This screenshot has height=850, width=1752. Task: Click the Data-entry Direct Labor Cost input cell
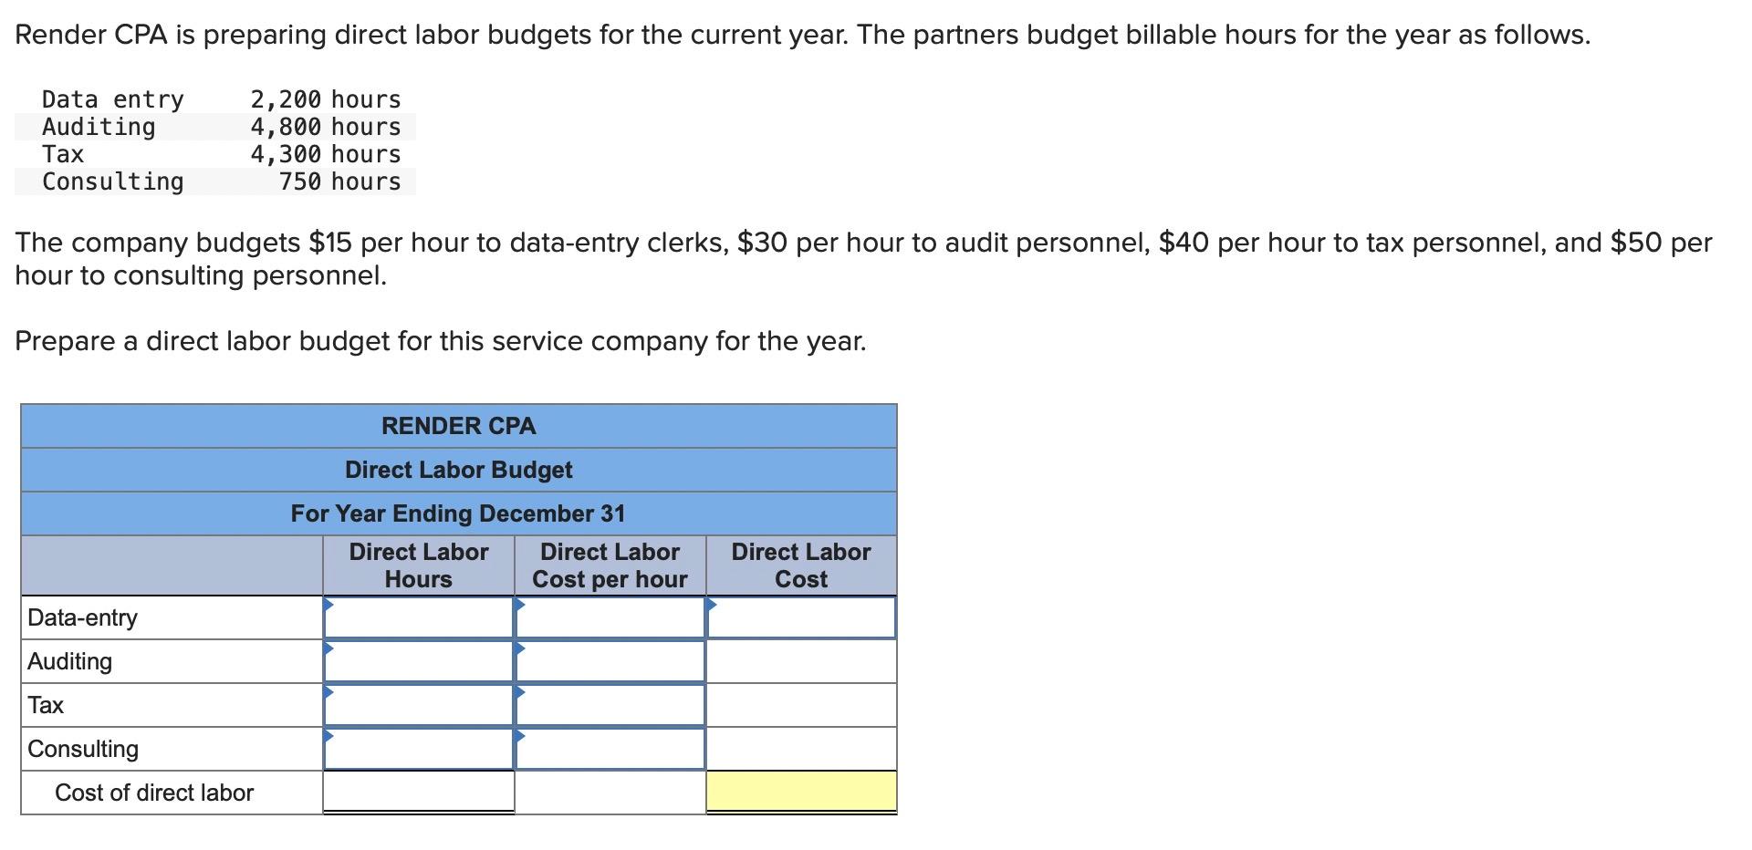pos(801,617)
